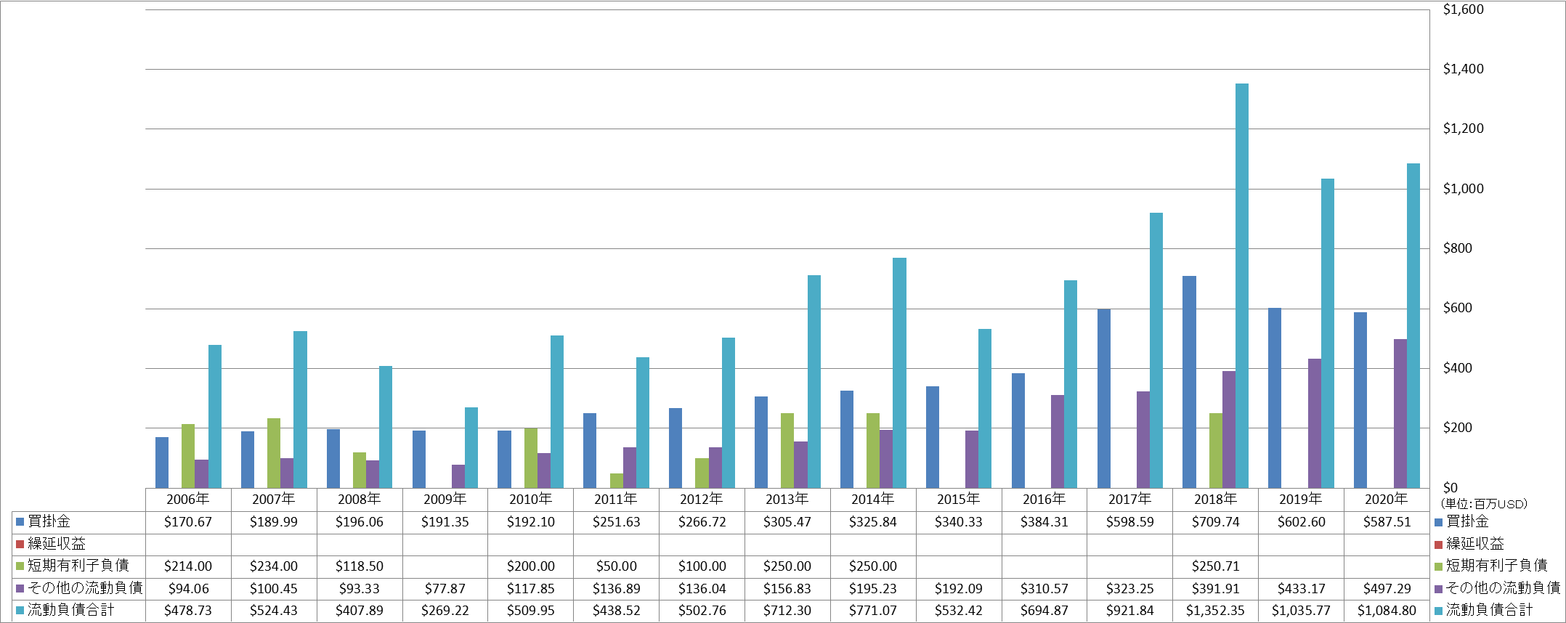Select the $170.67 買掛金 cell
The width and height of the screenshot is (1566, 623).
point(188,522)
